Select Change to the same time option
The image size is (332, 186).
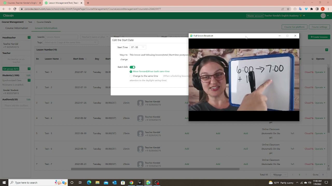click(x=144, y=76)
